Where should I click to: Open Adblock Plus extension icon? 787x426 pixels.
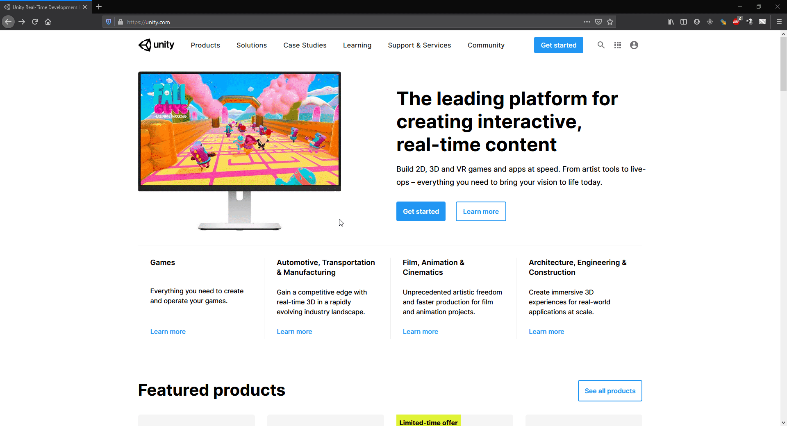(737, 21)
